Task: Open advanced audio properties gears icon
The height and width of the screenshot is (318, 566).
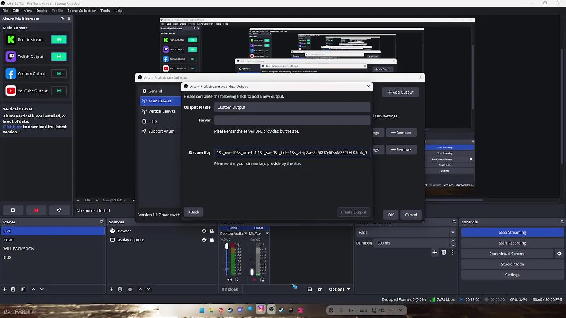Action: pos(320,289)
